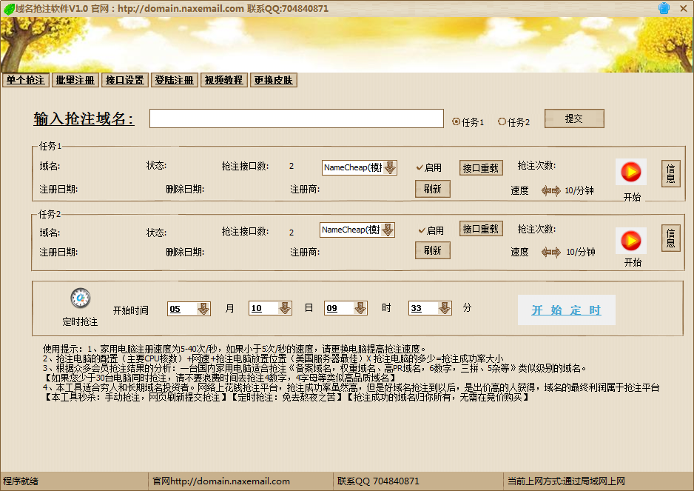Expand the day dropdown showing 10
The width and height of the screenshot is (694, 491).
click(x=285, y=308)
